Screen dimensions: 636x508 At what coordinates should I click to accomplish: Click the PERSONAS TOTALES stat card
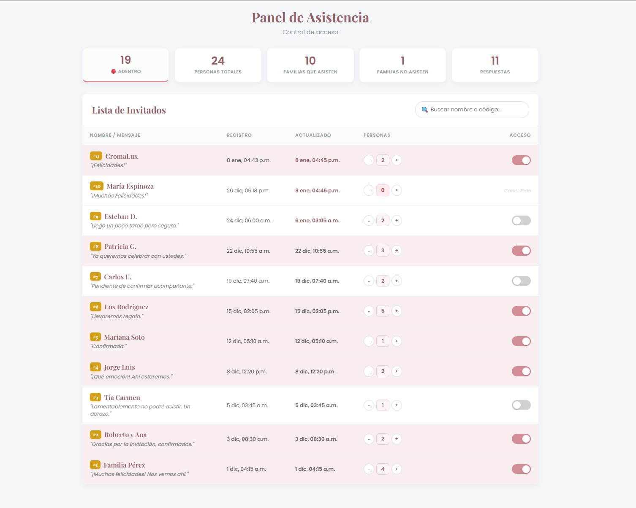[218, 65]
